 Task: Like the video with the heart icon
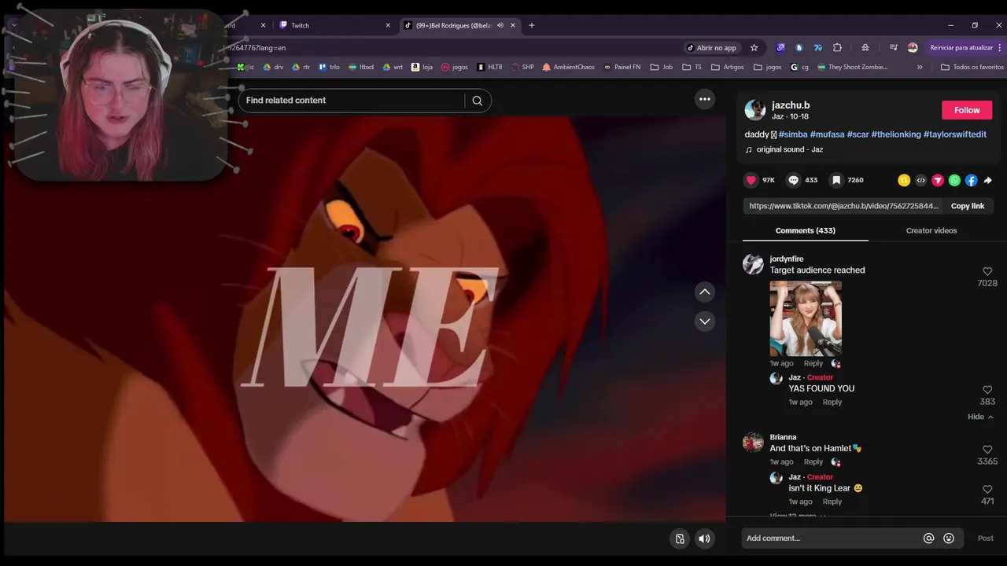coord(751,180)
